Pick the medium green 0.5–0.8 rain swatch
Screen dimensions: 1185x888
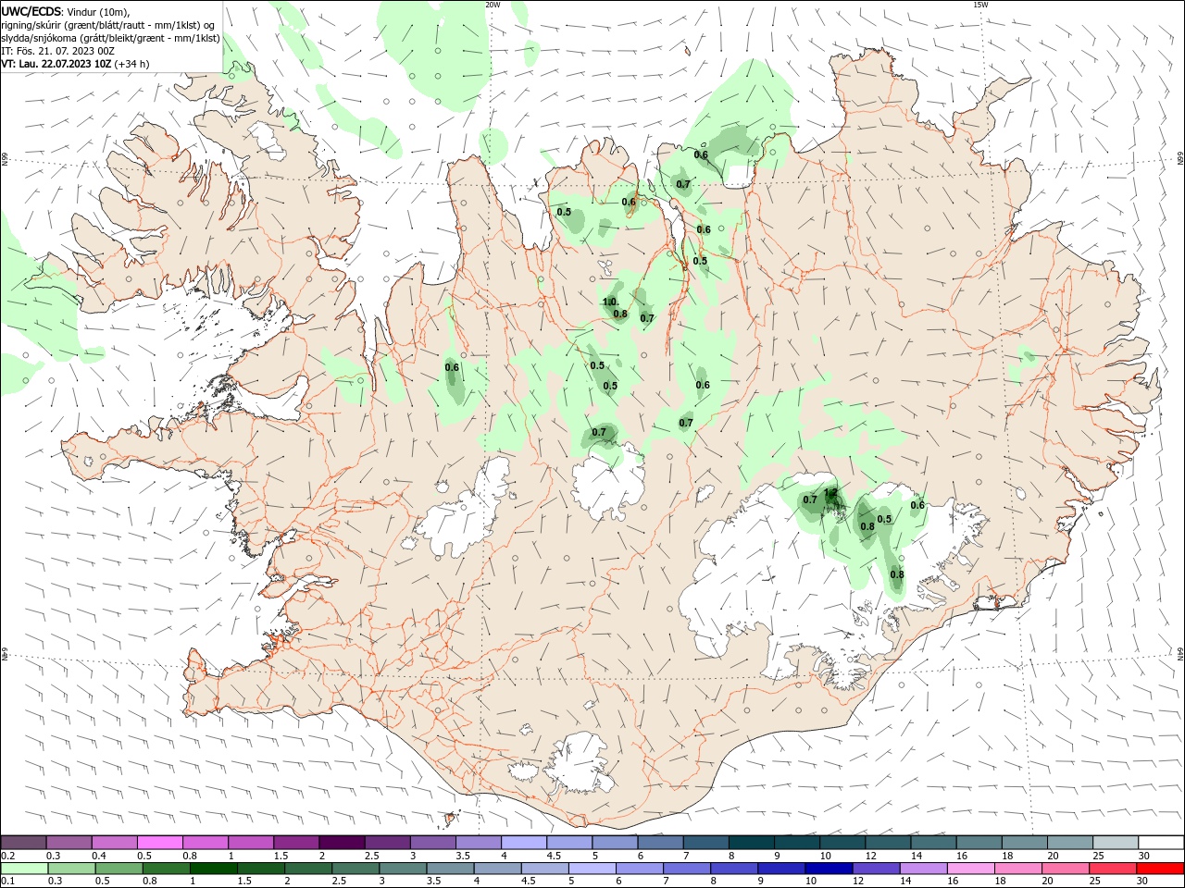pyautogui.click(x=118, y=869)
